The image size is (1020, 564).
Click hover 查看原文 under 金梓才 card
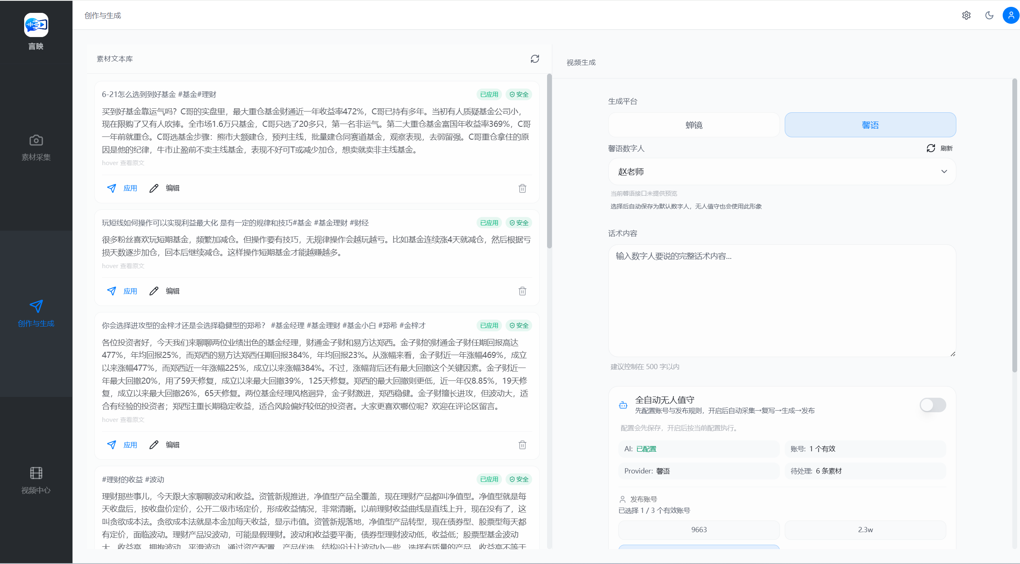tap(123, 419)
